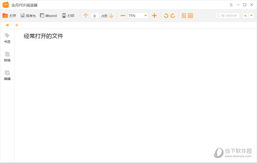The width and height of the screenshot is (257, 163).
Task: Convert the file using 转word
Action: pyautogui.click(x=48, y=16)
